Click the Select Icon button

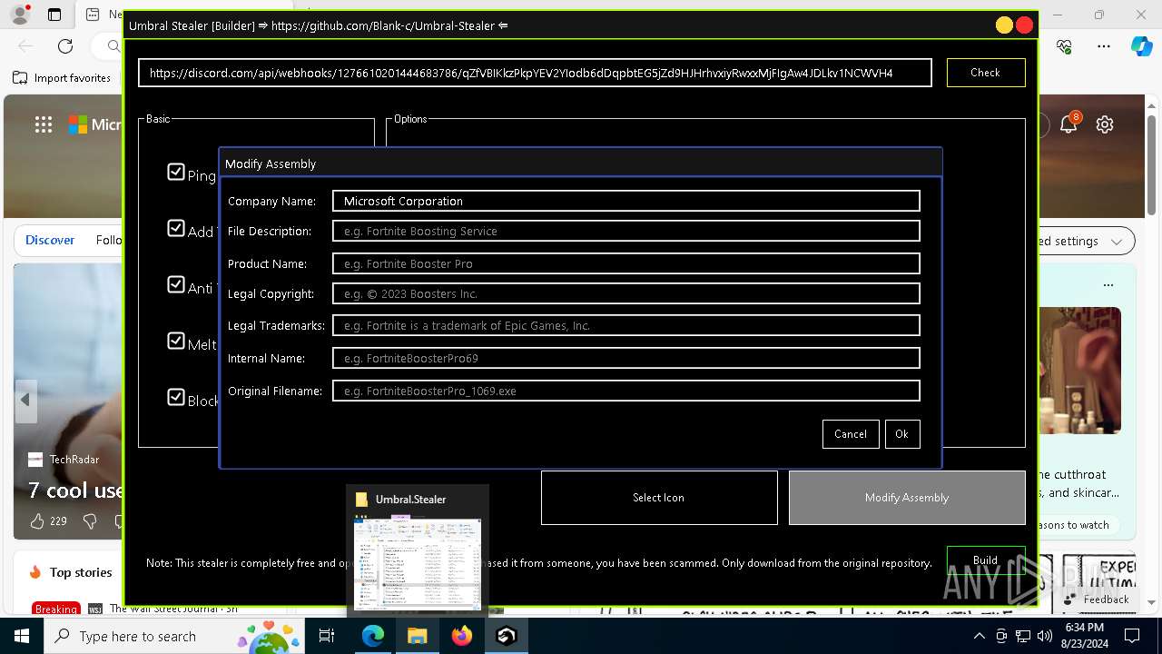(x=659, y=498)
